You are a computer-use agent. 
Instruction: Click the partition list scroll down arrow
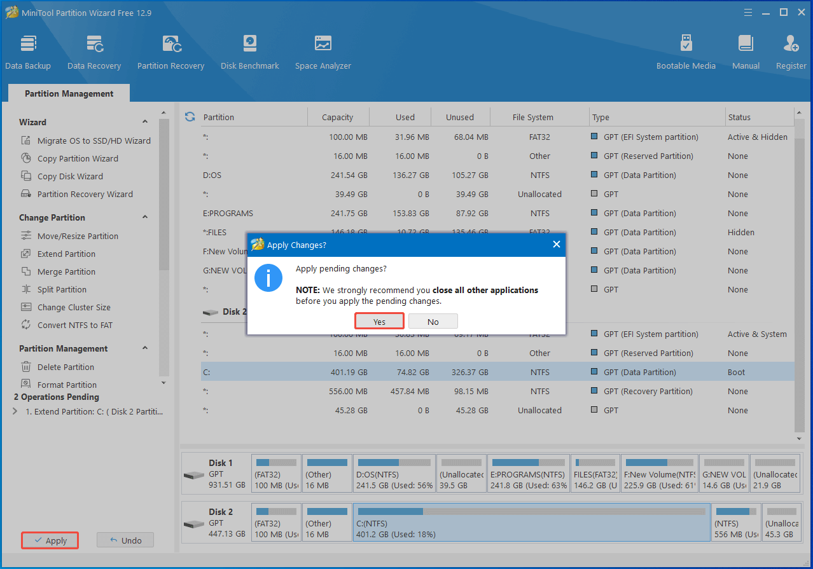800,439
